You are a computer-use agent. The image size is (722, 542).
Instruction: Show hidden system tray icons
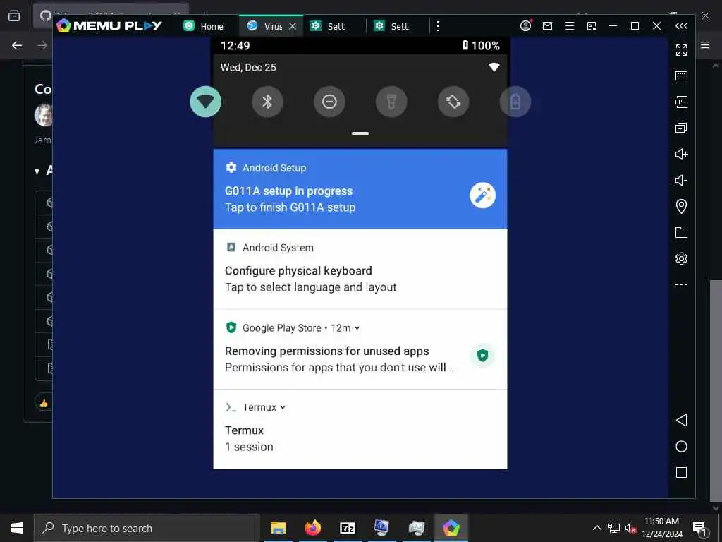[596, 528]
